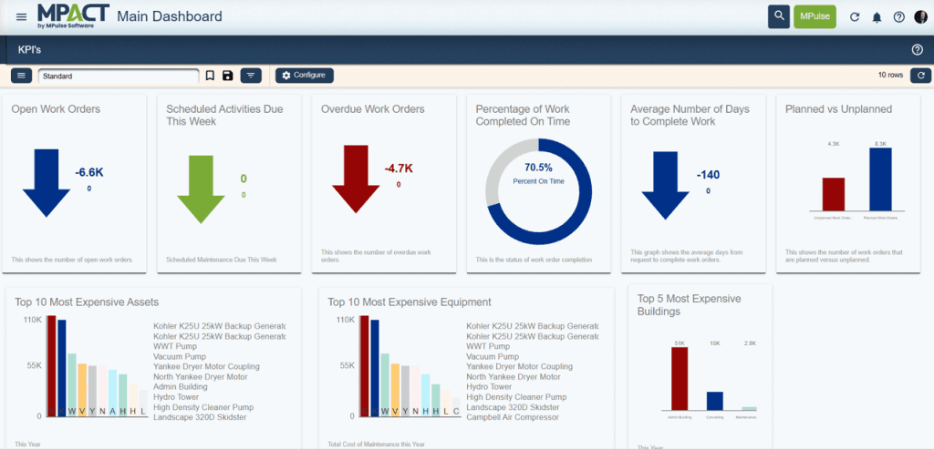Click the green MPulse button

click(815, 16)
